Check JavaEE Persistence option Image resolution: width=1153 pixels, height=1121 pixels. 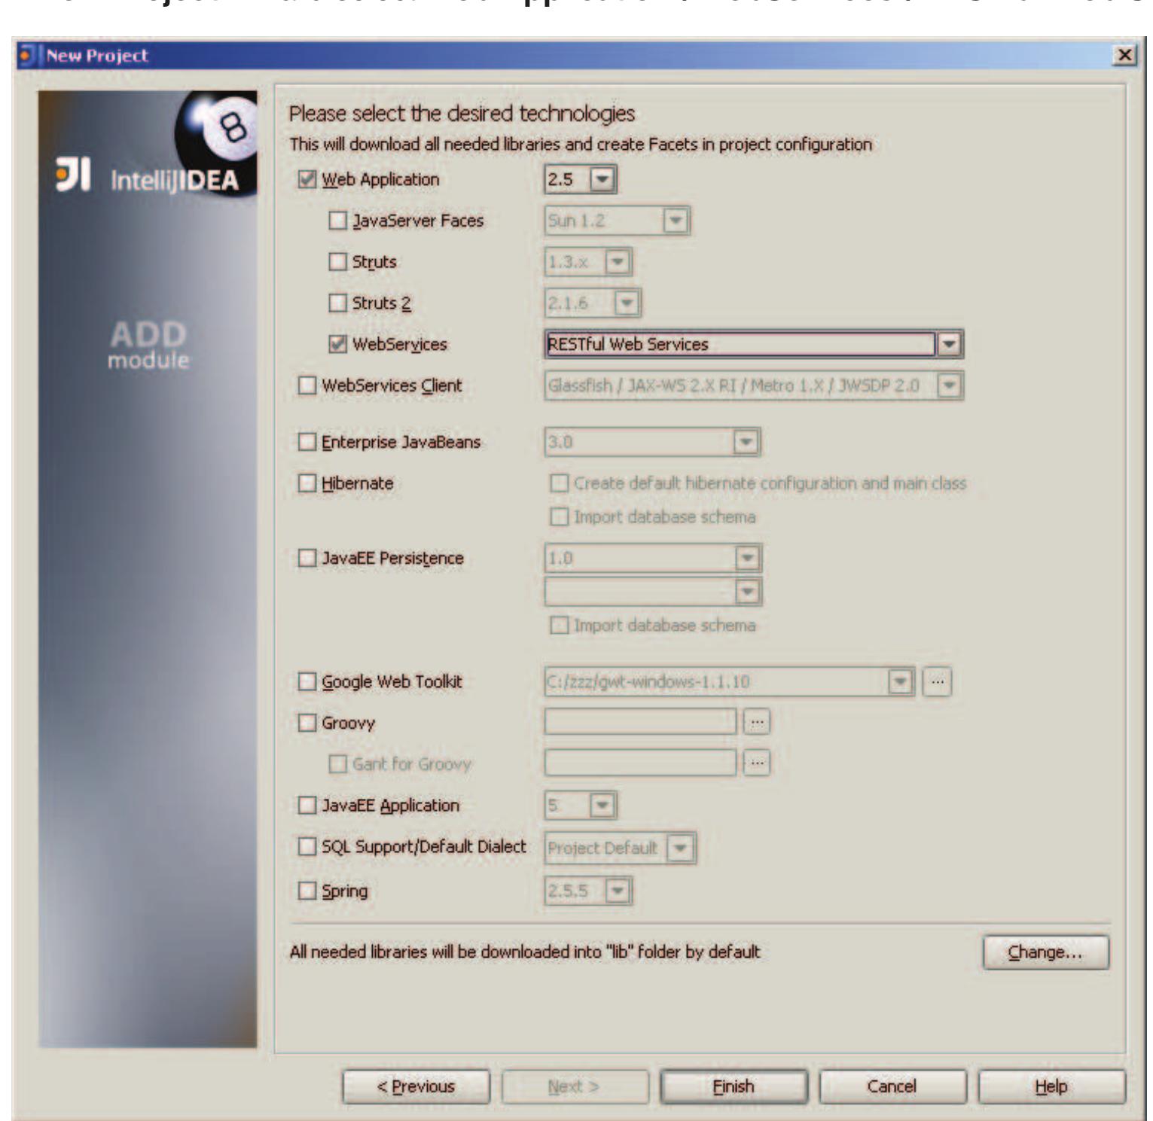tap(307, 558)
